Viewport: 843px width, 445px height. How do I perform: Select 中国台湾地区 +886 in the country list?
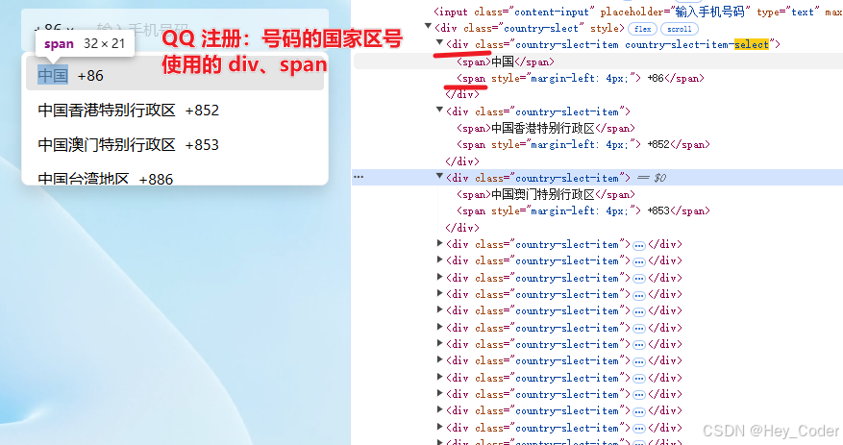coord(175,176)
